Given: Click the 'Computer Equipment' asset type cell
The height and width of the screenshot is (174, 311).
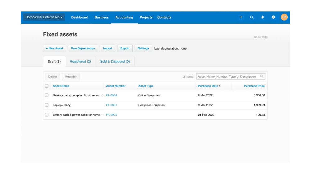Looking at the screenshot, I should pyautogui.click(x=152, y=105).
